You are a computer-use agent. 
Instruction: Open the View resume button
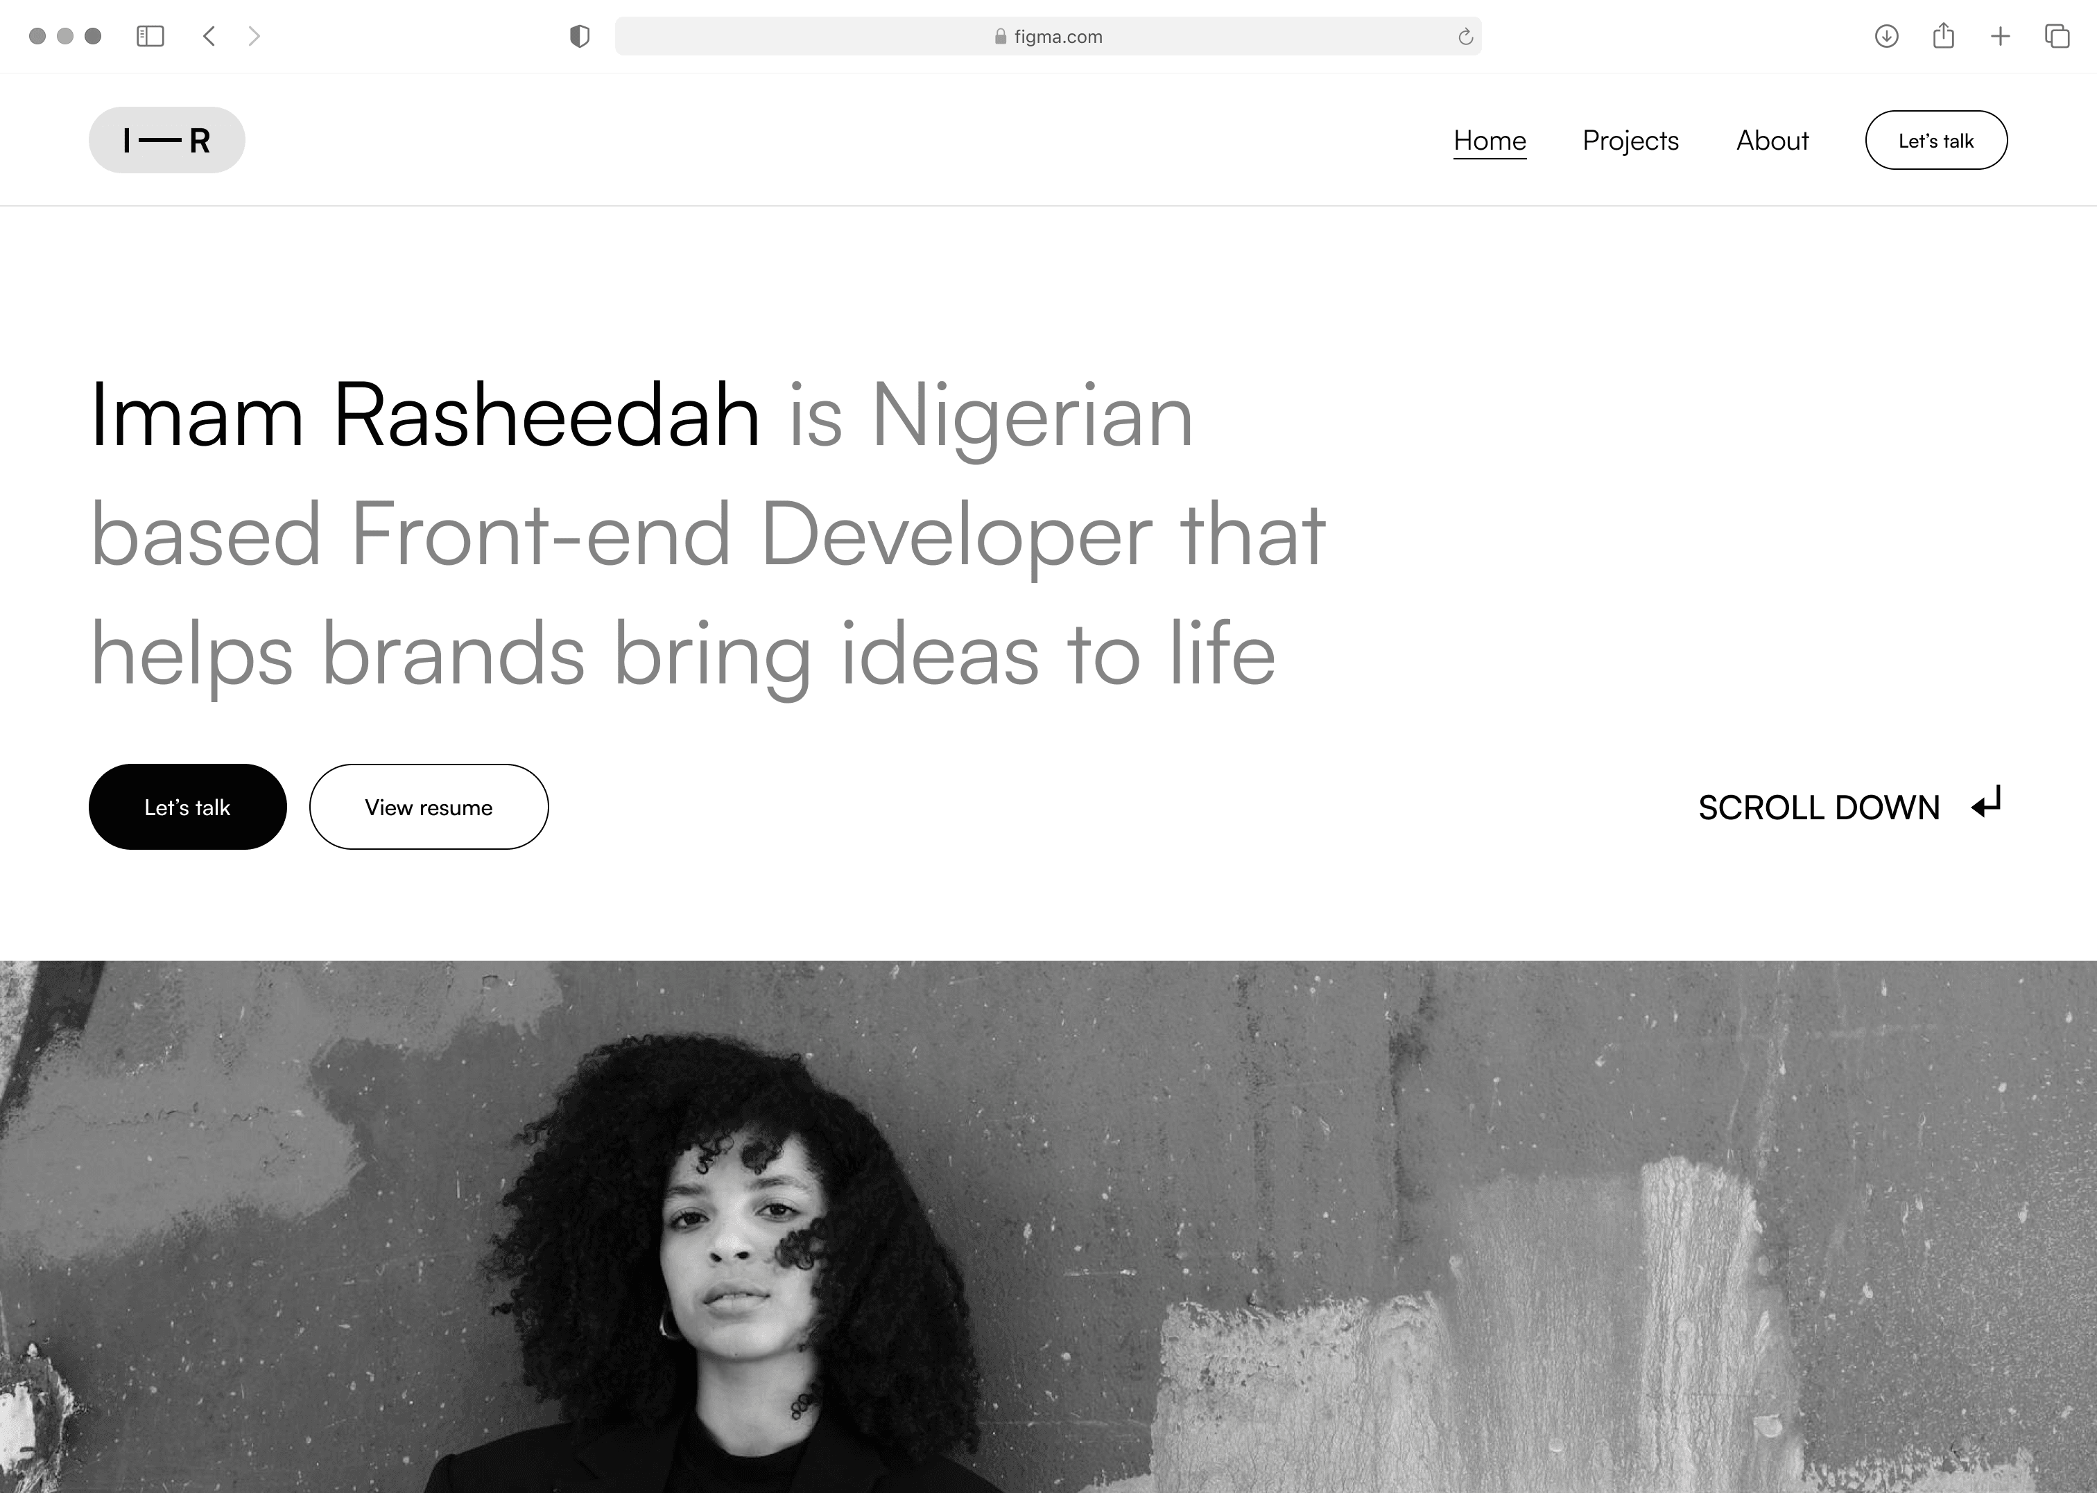429,806
